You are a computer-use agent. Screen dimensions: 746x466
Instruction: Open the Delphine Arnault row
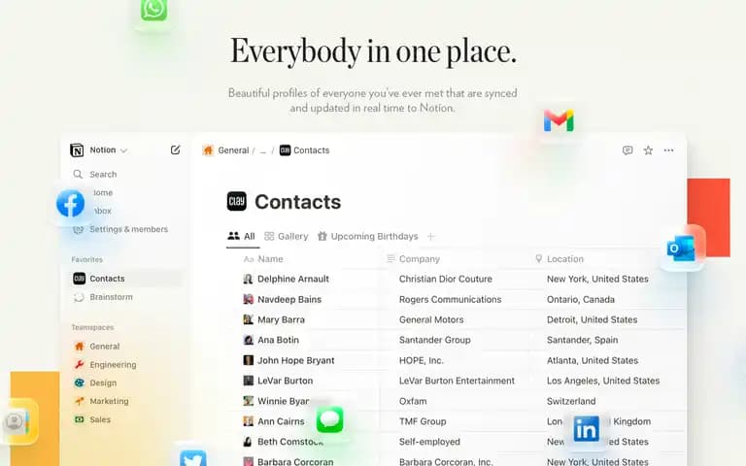pos(293,279)
